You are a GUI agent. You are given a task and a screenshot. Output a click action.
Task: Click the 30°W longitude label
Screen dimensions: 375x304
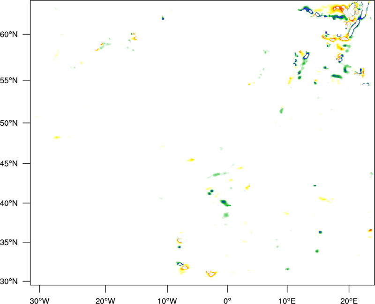39,301
